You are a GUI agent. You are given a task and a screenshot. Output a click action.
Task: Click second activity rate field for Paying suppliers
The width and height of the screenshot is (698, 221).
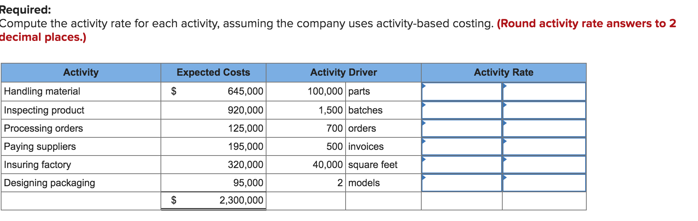coord(544,146)
